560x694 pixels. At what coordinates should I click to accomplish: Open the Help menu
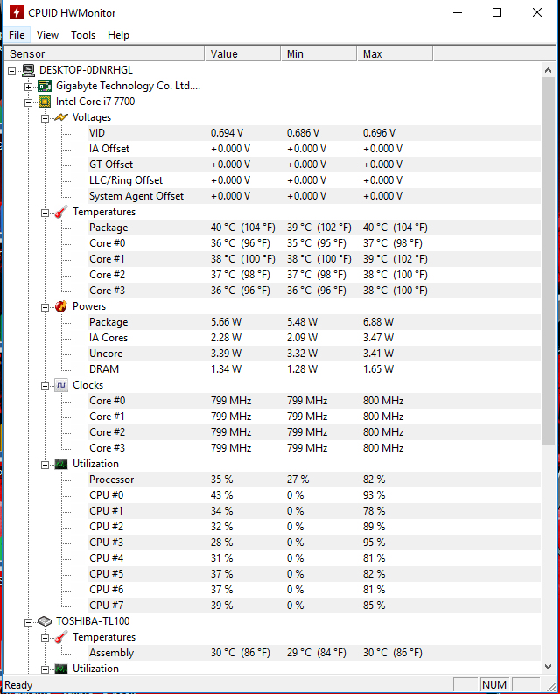coord(118,35)
